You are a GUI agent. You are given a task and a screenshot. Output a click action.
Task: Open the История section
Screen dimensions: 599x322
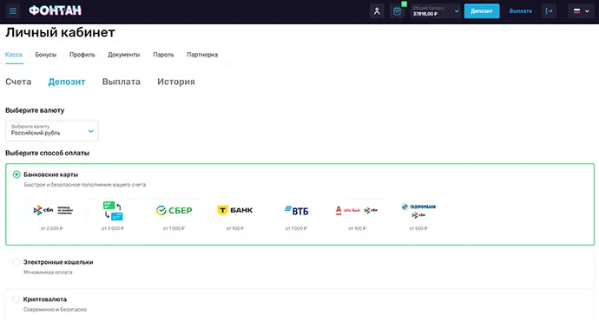[x=176, y=82]
